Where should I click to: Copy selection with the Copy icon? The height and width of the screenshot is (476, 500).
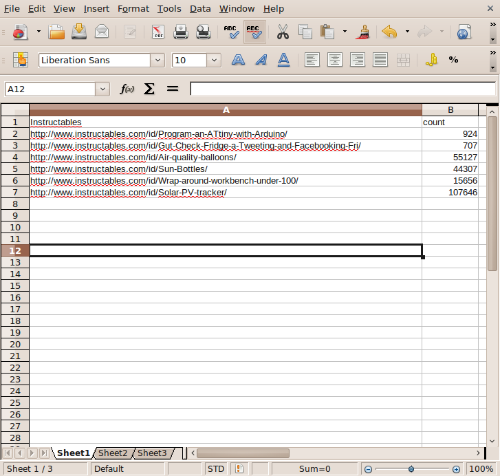point(305,32)
